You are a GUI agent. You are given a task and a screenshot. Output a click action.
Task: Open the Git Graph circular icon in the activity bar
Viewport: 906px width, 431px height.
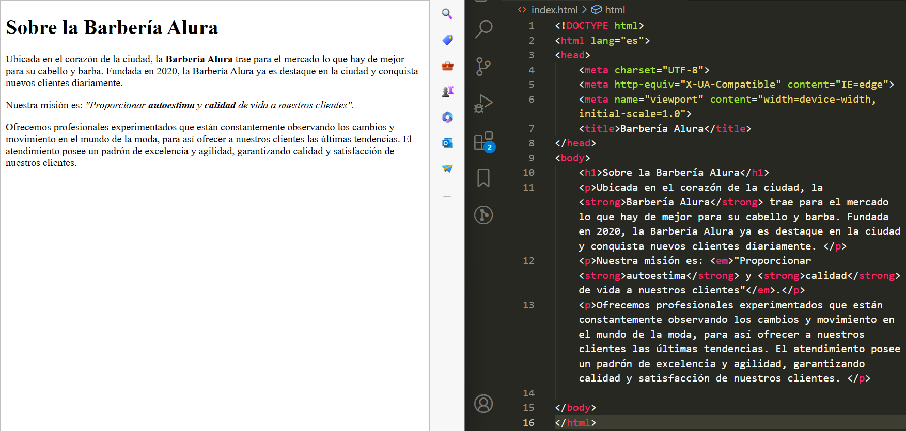[x=483, y=215]
